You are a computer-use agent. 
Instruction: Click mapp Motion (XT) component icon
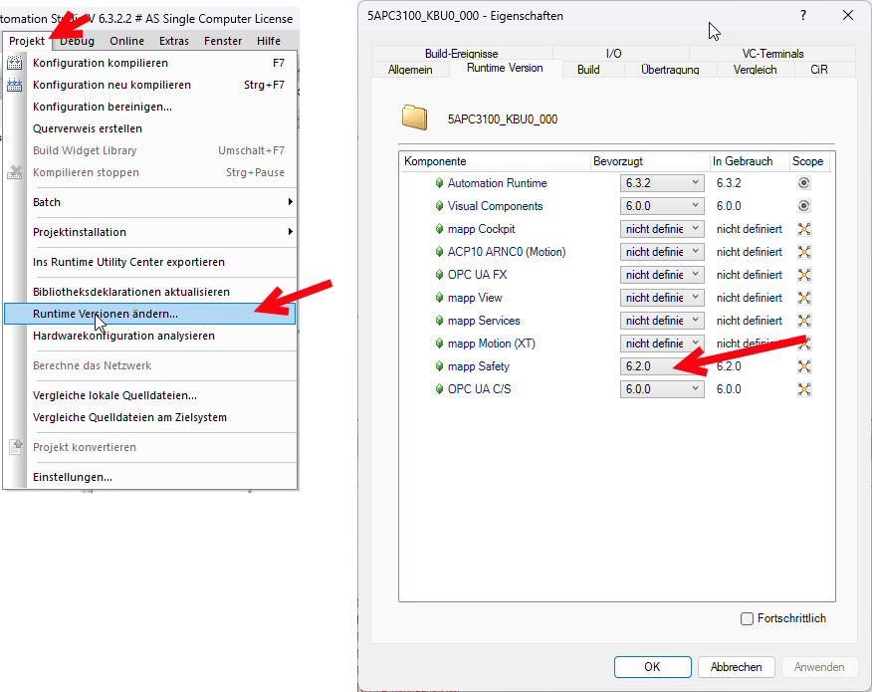click(439, 344)
